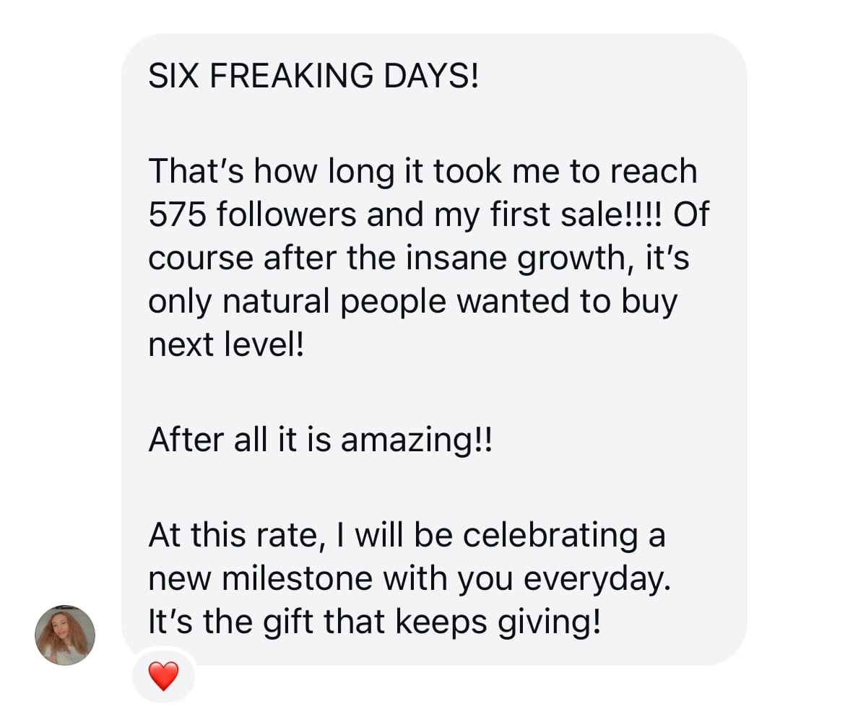The image size is (845, 722).
Task: Click the line "only natural people wanted to buy"
Action: point(412,301)
